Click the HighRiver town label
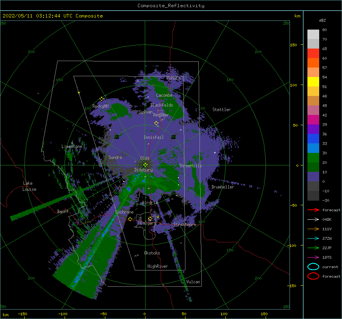The height and width of the screenshot is (319, 342). 158,266
